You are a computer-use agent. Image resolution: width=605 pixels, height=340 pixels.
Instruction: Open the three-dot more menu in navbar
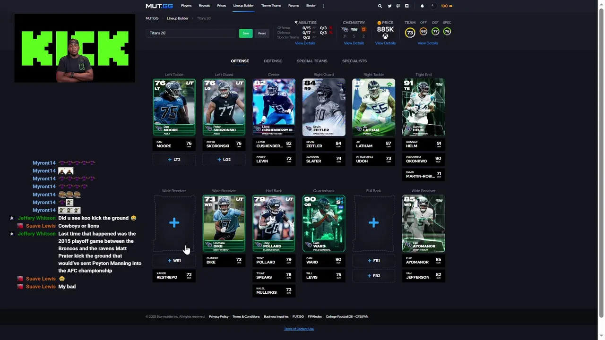coord(323,6)
